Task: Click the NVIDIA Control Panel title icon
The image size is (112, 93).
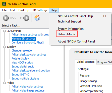Action: 4,4
